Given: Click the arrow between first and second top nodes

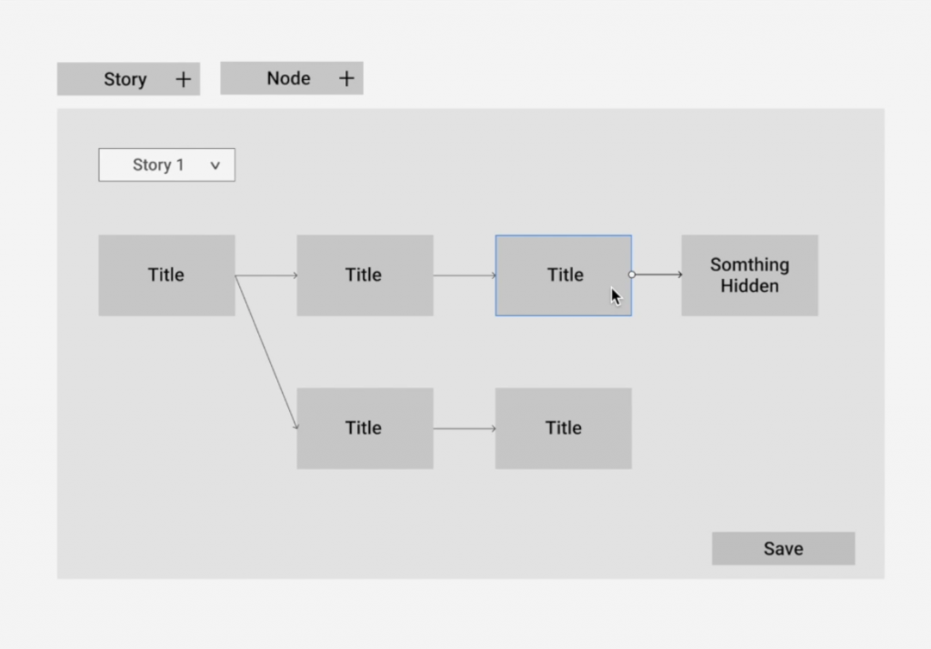Looking at the screenshot, I should (x=266, y=275).
